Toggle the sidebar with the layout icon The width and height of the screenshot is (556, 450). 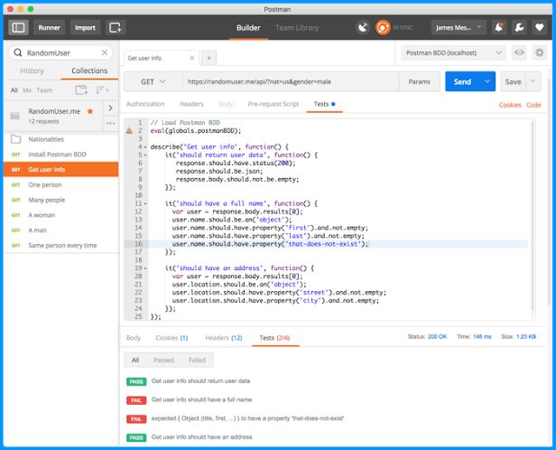pyautogui.click(x=18, y=27)
